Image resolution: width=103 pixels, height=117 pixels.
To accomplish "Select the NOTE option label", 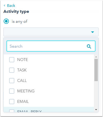I will click(x=22, y=60).
